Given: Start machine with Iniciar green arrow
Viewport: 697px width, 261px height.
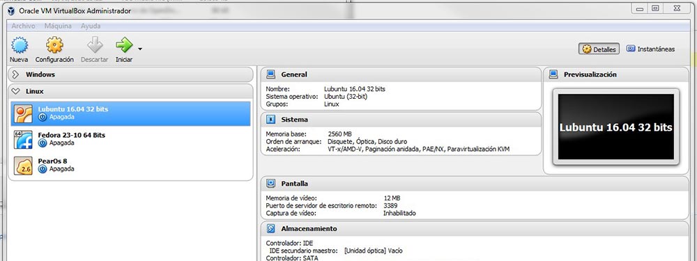Looking at the screenshot, I should coord(124,45).
